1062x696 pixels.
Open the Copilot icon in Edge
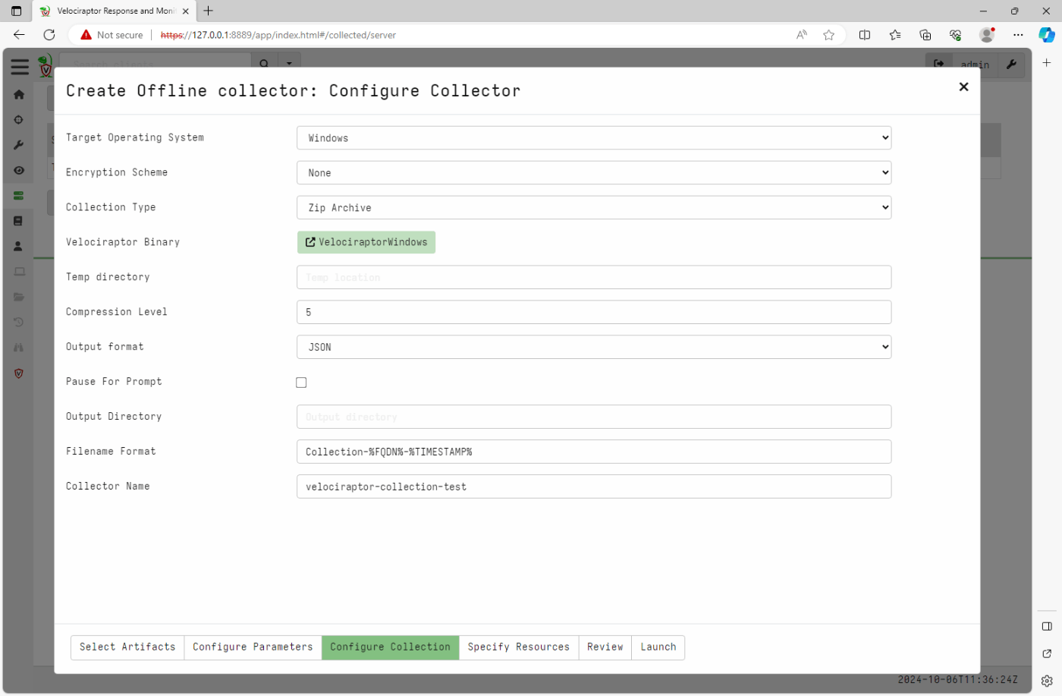[1047, 35]
